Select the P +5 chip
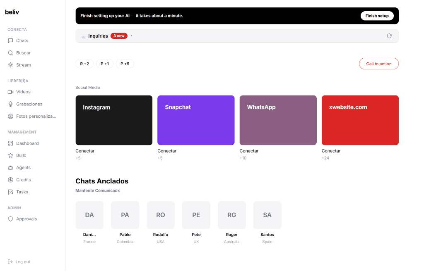 tap(125, 64)
